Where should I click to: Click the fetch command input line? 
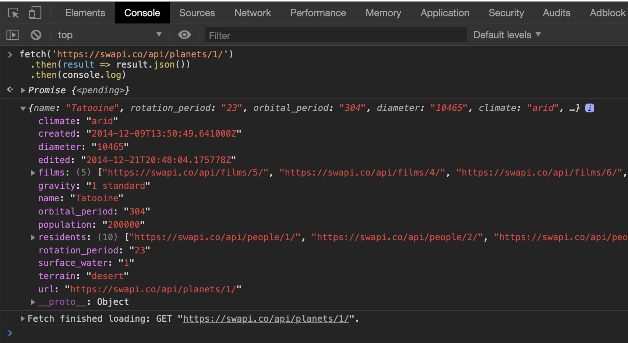(126, 54)
